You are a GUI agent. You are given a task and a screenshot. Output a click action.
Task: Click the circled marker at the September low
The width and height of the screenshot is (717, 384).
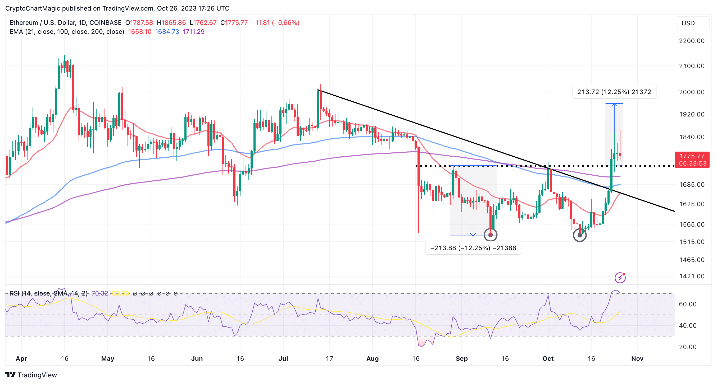point(491,235)
